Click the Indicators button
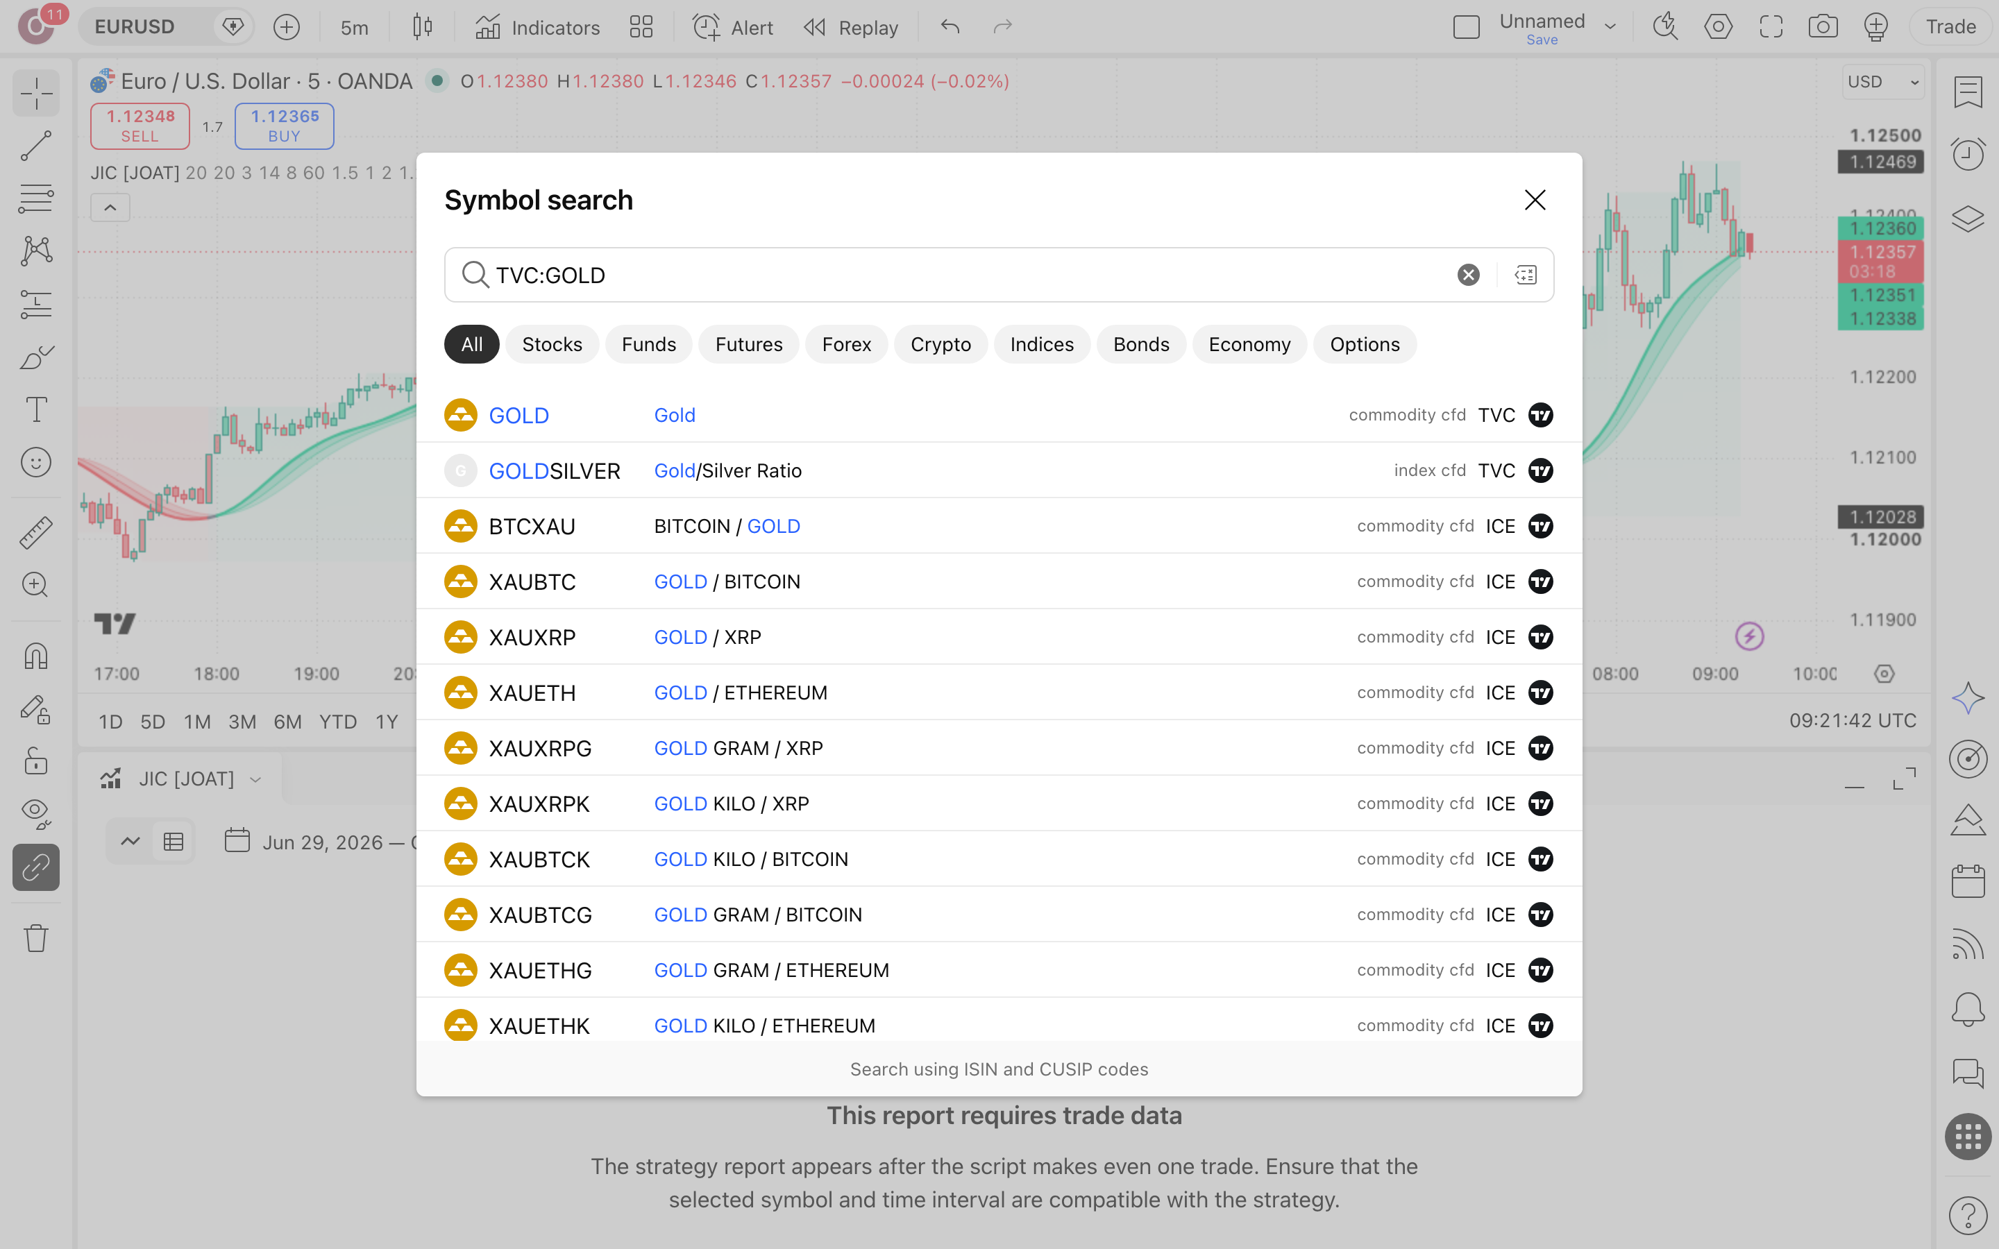This screenshot has width=1999, height=1249. [x=538, y=27]
